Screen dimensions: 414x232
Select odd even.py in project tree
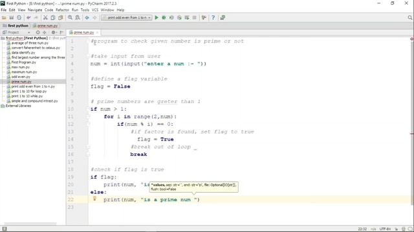pos(21,77)
